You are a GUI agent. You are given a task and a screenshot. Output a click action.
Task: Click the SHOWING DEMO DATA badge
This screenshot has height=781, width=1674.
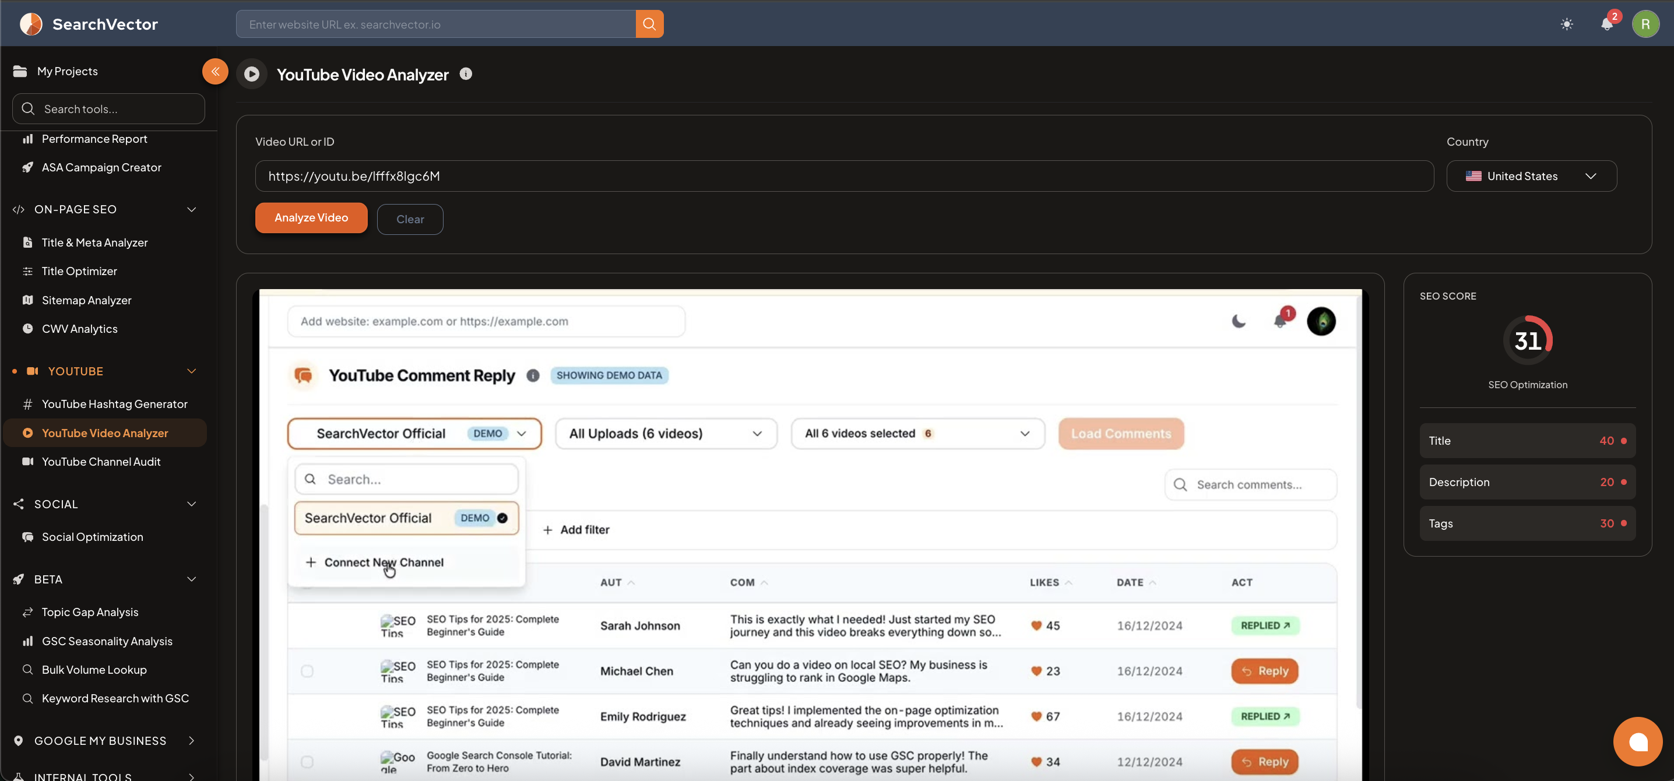coord(609,375)
